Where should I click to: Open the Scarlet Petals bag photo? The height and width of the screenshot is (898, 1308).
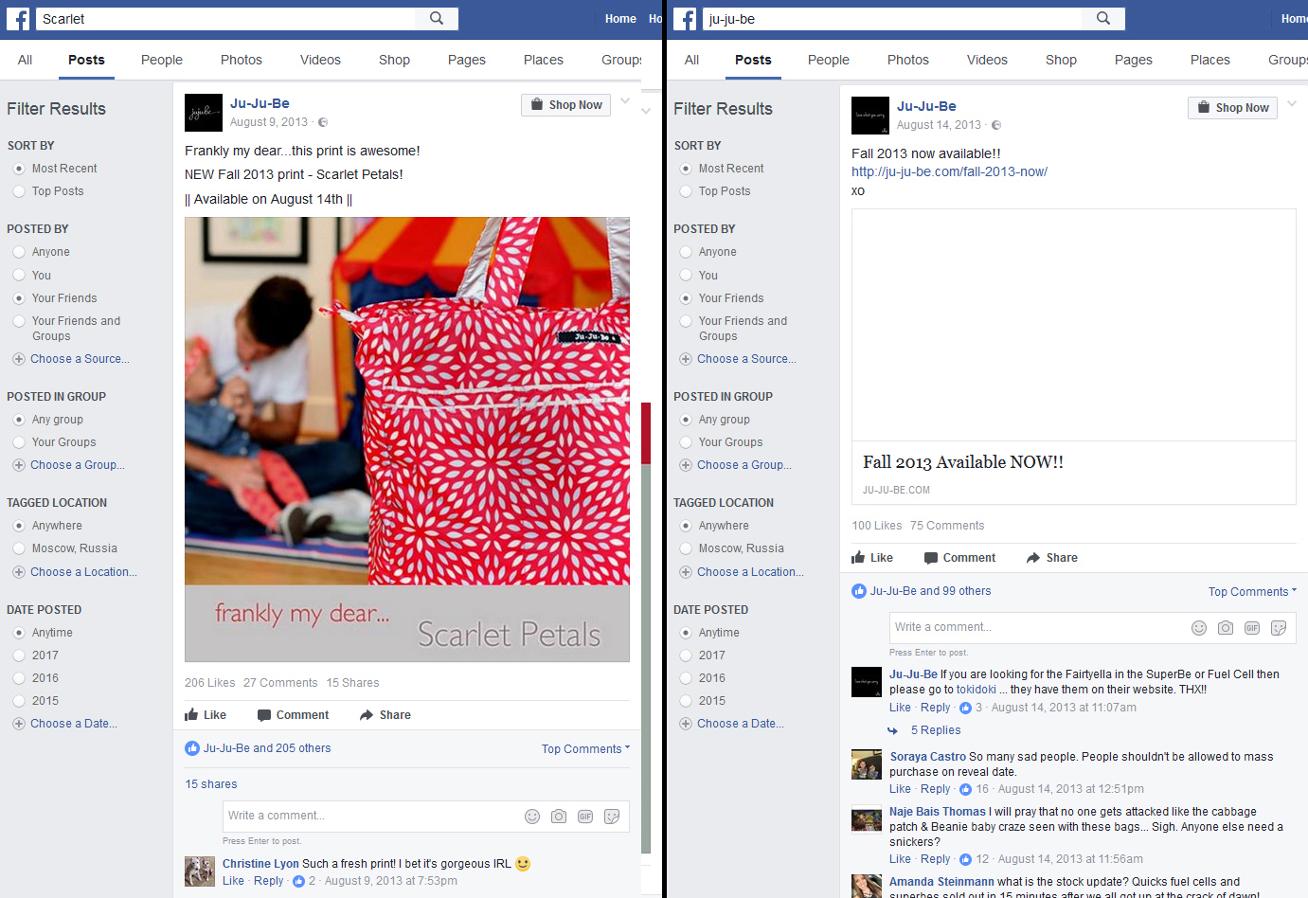tap(407, 440)
